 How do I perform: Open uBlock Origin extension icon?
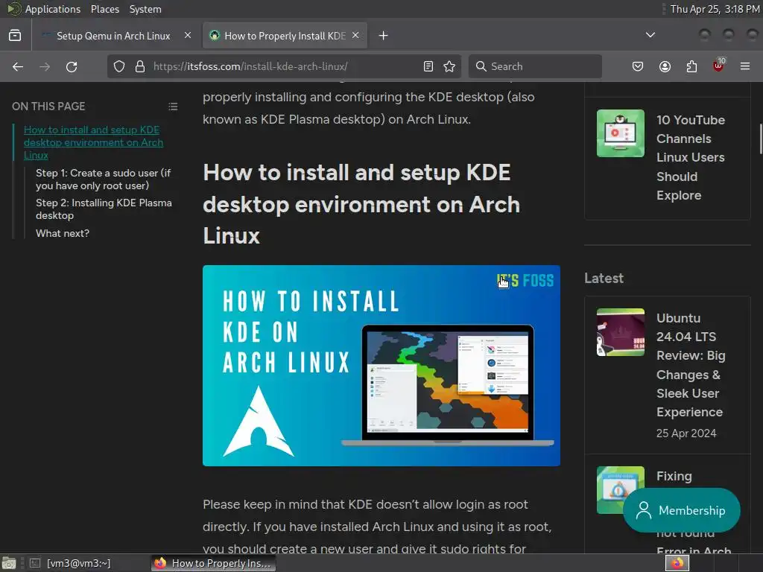click(718, 66)
